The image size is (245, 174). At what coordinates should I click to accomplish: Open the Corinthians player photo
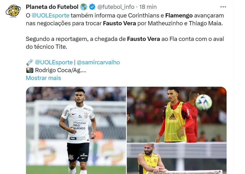pos(76,130)
